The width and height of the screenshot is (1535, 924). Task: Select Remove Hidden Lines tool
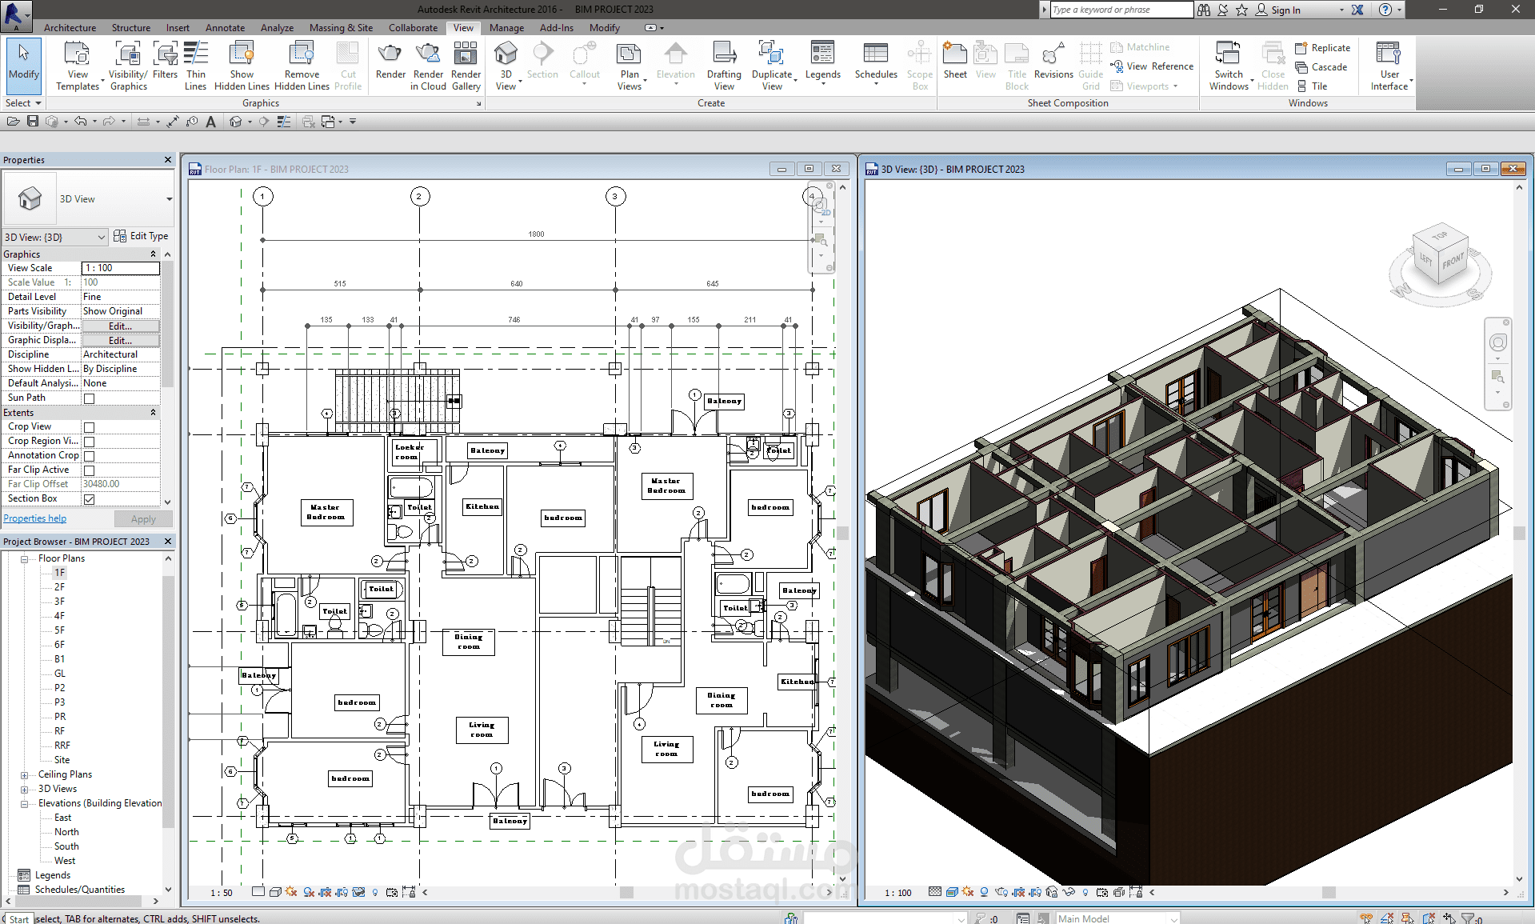click(x=302, y=66)
